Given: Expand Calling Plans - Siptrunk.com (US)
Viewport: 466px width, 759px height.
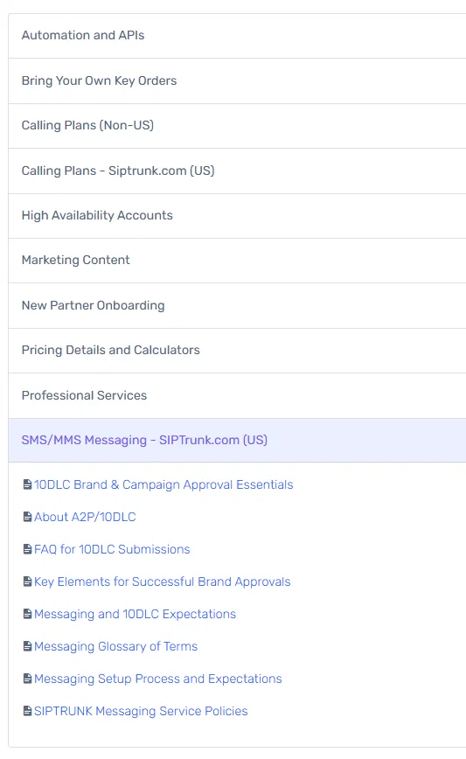Looking at the screenshot, I should (x=237, y=171).
